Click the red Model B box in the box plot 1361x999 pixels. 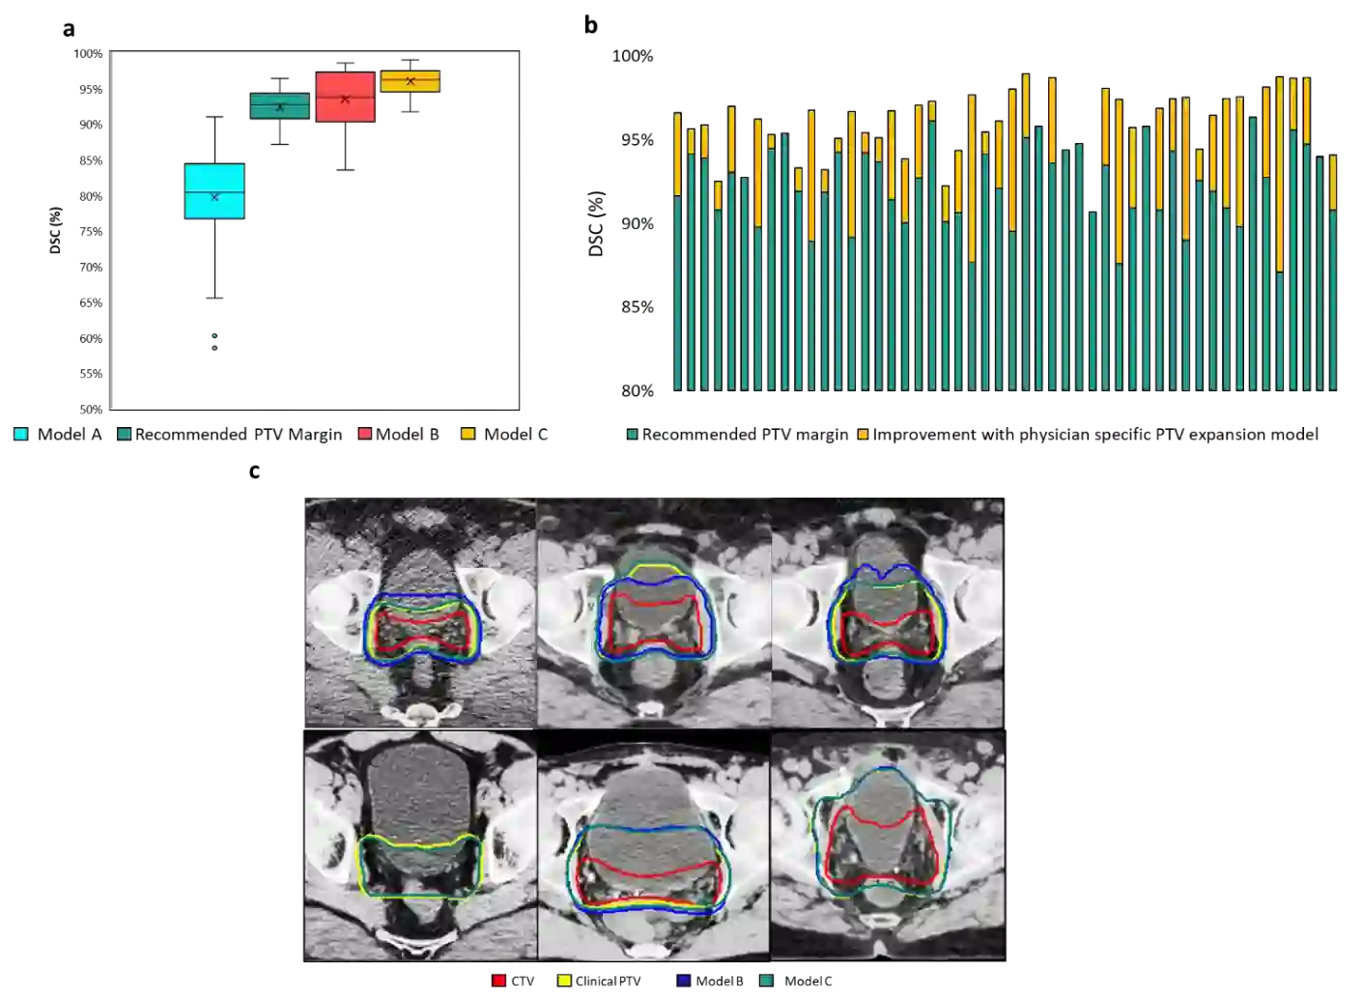coord(345,97)
